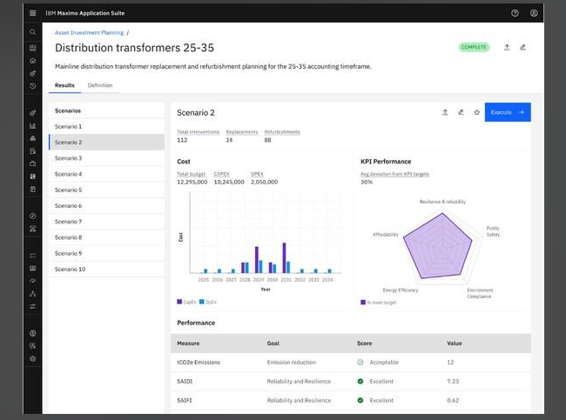Viewport: 566px width, 420px height.
Task: Click the 7.23 value cell
Action: 453,382
